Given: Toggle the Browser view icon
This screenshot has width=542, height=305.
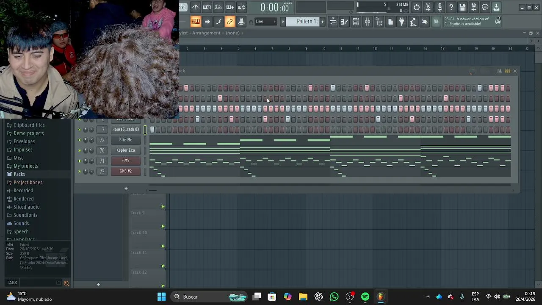Looking at the screenshot, I should tap(379, 22).
